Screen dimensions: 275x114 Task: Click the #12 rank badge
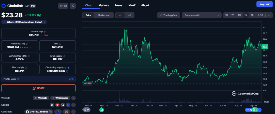pos(33,6)
